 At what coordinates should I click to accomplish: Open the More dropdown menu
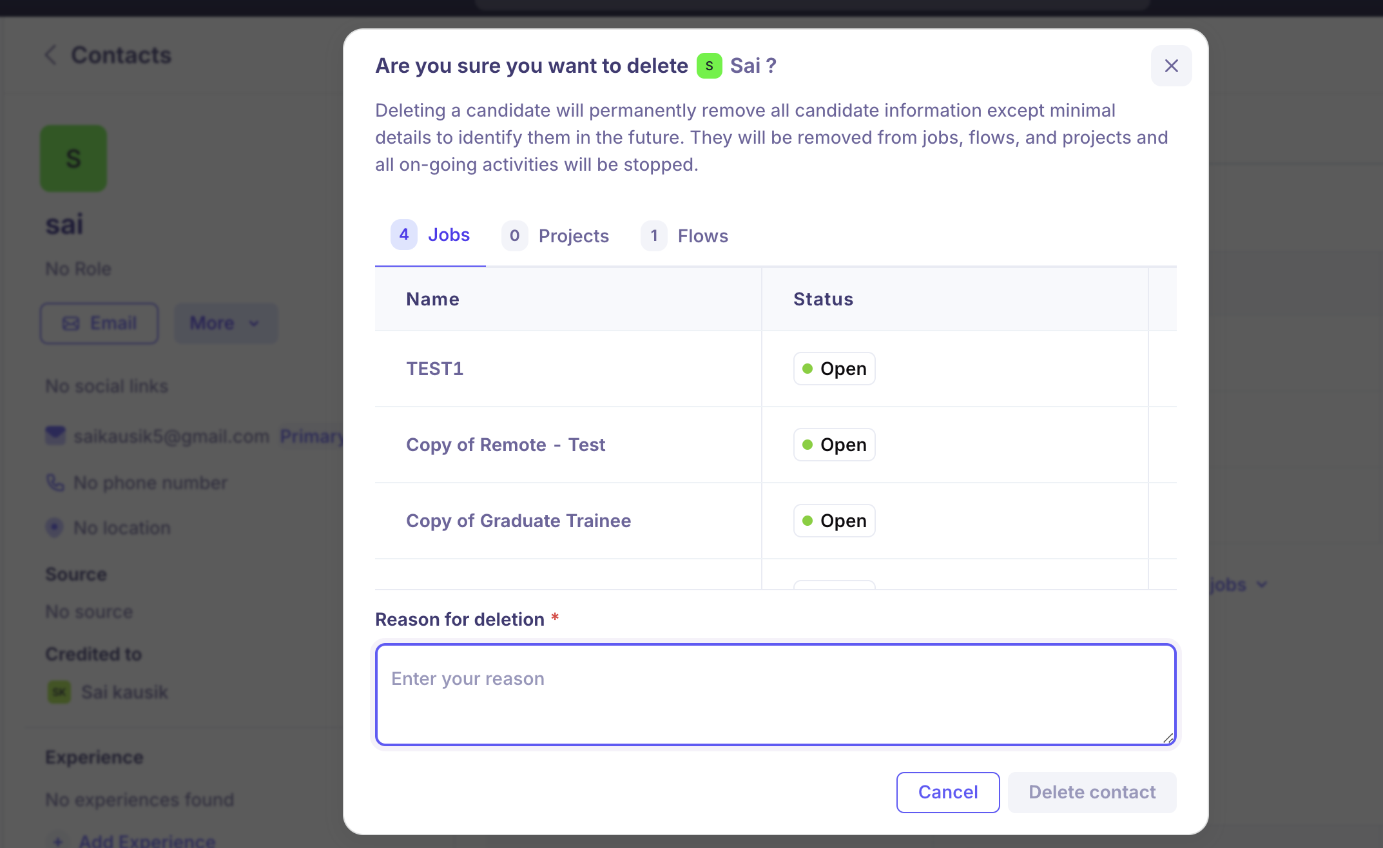[x=225, y=323]
